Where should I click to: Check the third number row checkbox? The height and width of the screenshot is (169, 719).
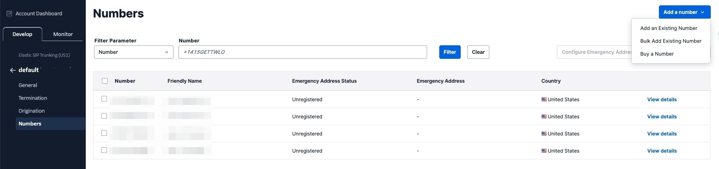tap(104, 133)
